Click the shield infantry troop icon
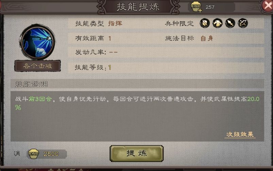The width and height of the screenshot is (273, 171). pos(205,23)
